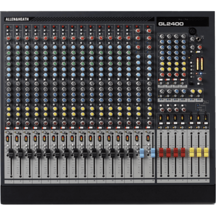
Task: Toggle the fourth matrix column mute switch
Action: coord(182,79)
